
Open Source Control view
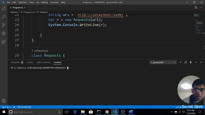coord(4,25)
